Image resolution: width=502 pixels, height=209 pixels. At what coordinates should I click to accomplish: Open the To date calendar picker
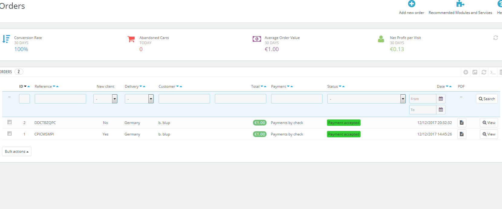441,110
